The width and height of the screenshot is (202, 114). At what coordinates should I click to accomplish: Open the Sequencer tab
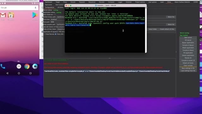92,2
